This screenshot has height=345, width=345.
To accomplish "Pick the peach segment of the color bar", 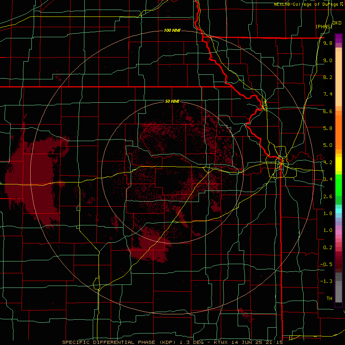I will (338, 79).
